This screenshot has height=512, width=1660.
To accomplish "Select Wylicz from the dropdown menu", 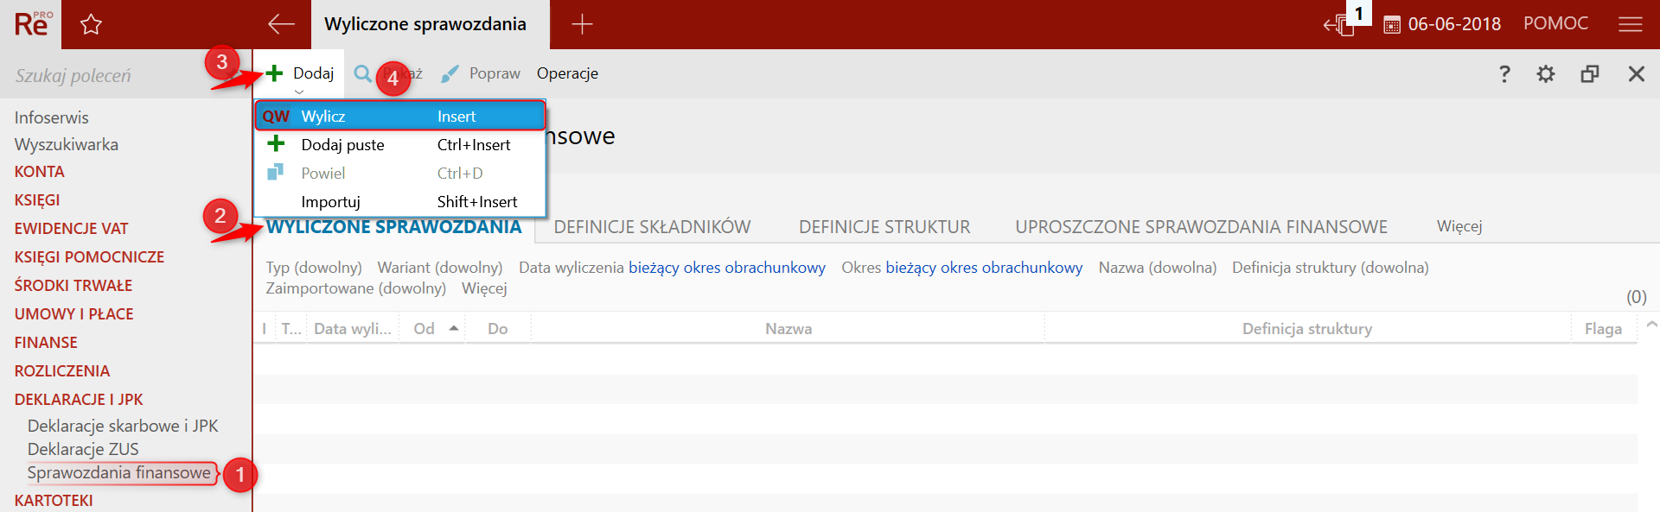I will click(400, 116).
